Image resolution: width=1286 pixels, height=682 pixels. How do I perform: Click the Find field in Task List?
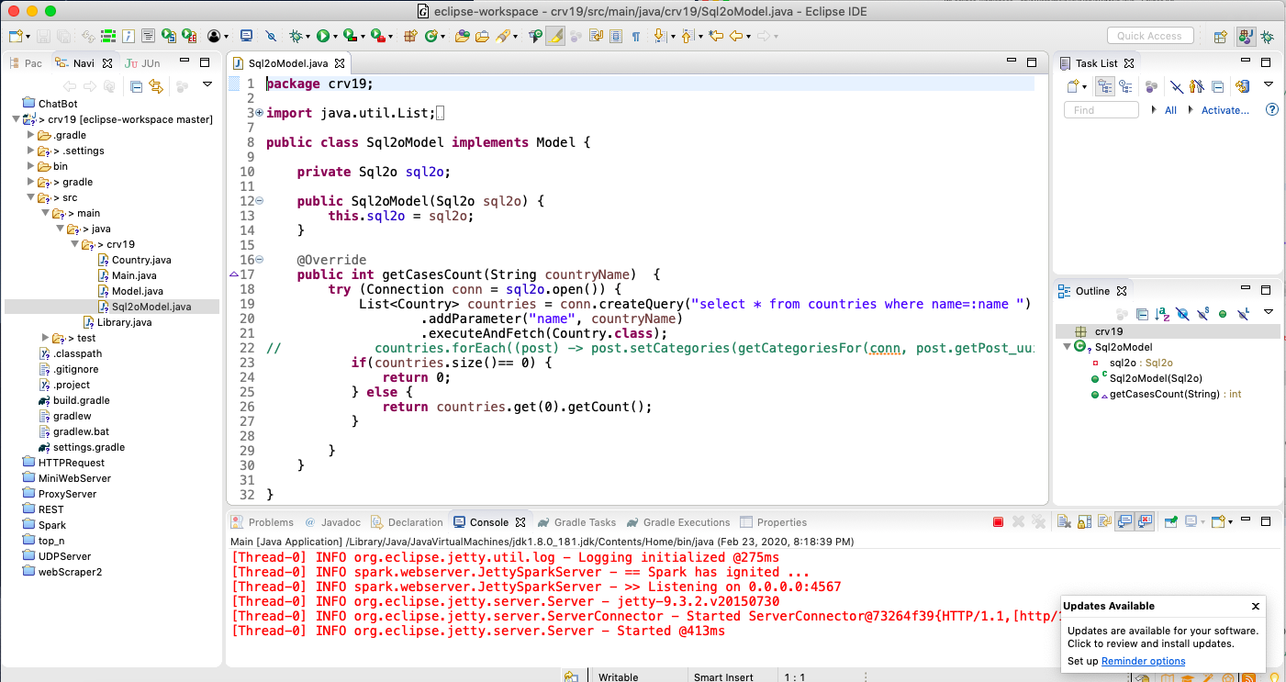click(1100, 109)
